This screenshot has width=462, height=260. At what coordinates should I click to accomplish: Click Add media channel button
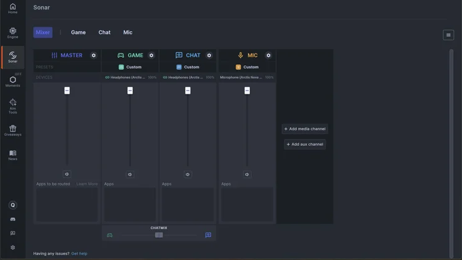tap(305, 128)
